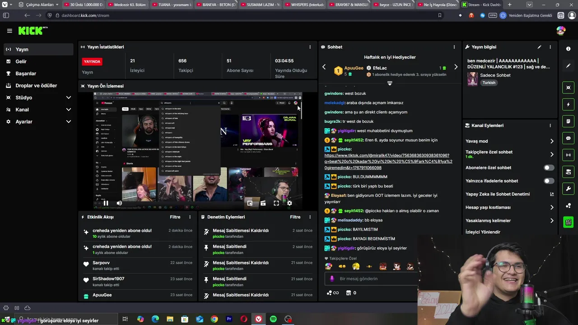578x325 pixels.
Task: Collapse the weekly gifters banner arrow
Action: tap(390, 84)
